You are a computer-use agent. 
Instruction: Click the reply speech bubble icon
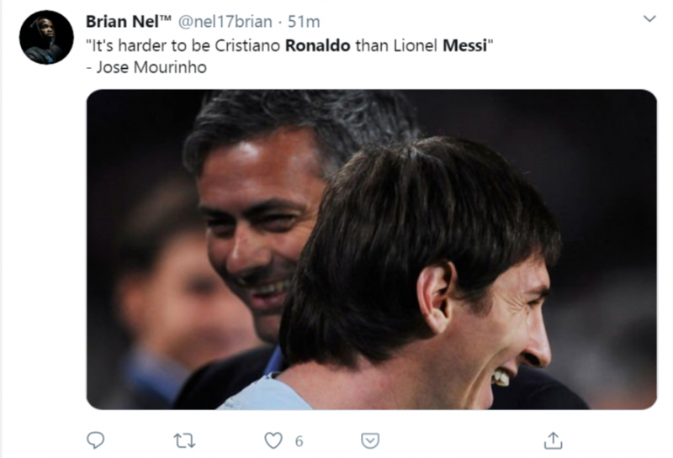coord(96,440)
